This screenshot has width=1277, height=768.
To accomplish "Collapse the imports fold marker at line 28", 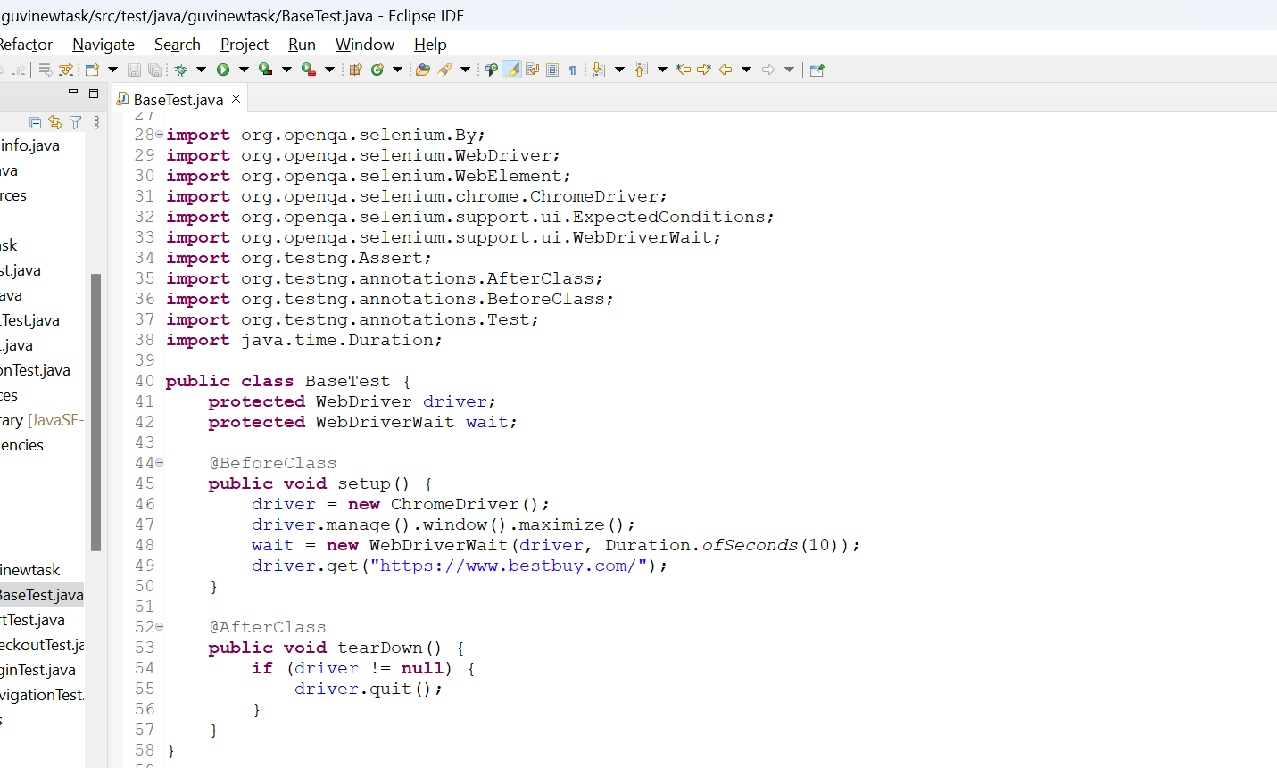I will (160, 135).
